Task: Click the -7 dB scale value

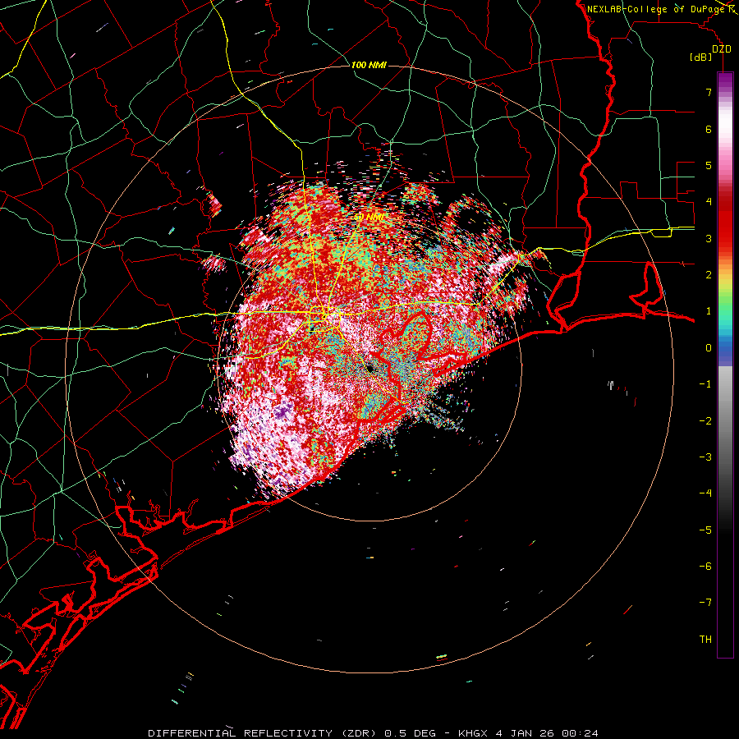Action: [x=705, y=603]
